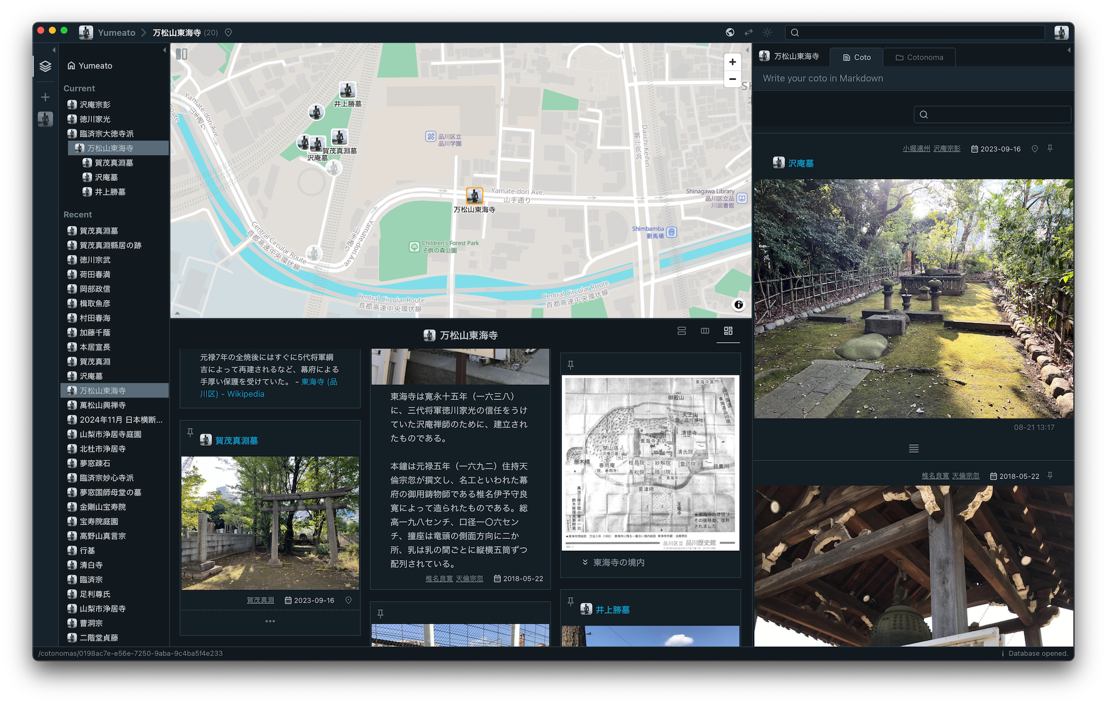Expand the 賀茂真淵墓 card ellipsis

[270, 621]
